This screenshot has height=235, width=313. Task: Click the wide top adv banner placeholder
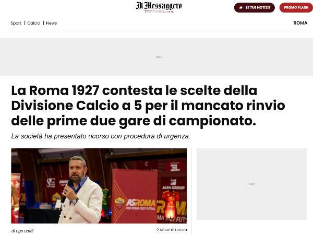[156, 57]
